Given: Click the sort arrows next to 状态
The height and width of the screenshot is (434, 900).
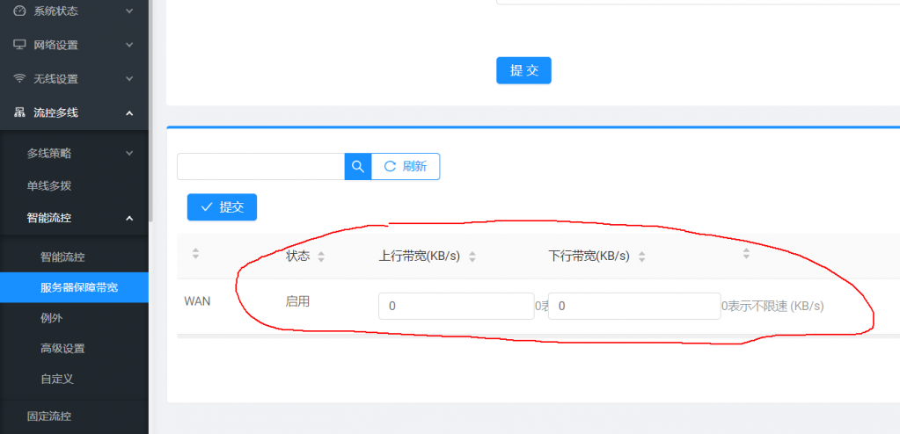Looking at the screenshot, I should tap(321, 257).
